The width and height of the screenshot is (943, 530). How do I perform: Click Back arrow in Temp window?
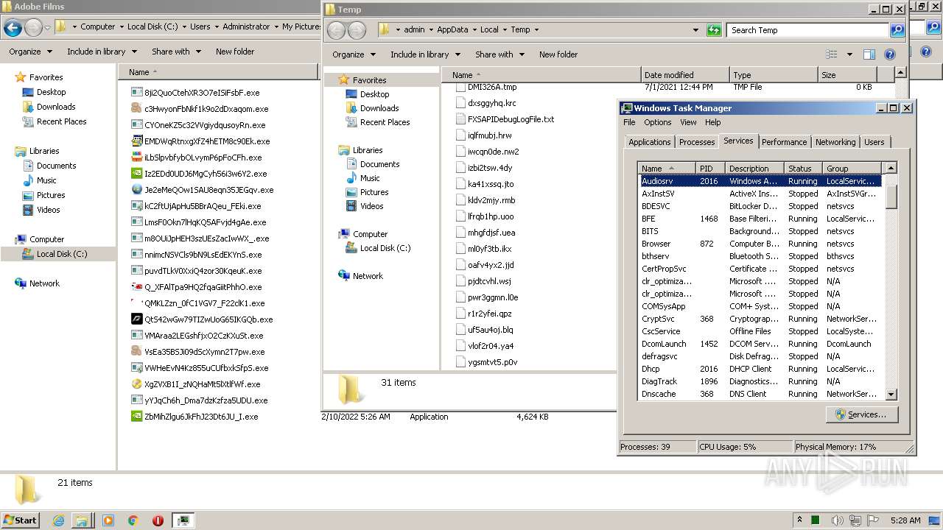pyautogui.click(x=336, y=30)
